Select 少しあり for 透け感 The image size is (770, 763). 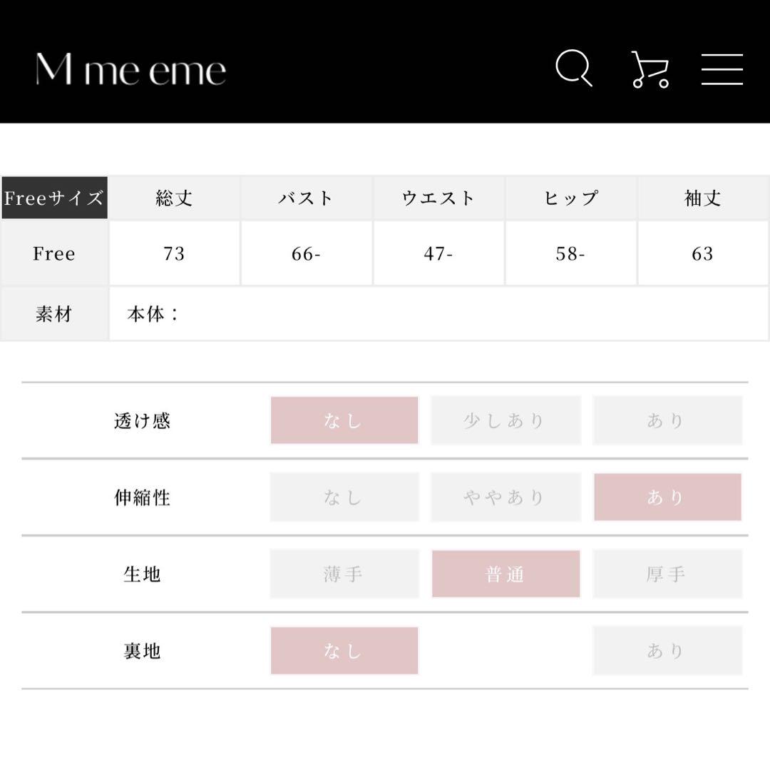point(505,420)
